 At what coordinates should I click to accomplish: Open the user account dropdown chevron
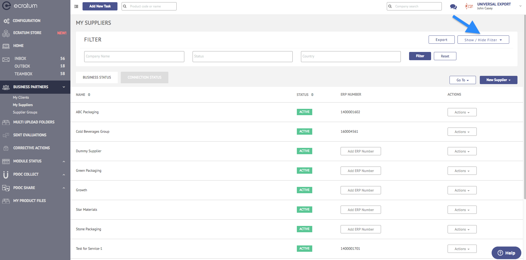(520, 6)
